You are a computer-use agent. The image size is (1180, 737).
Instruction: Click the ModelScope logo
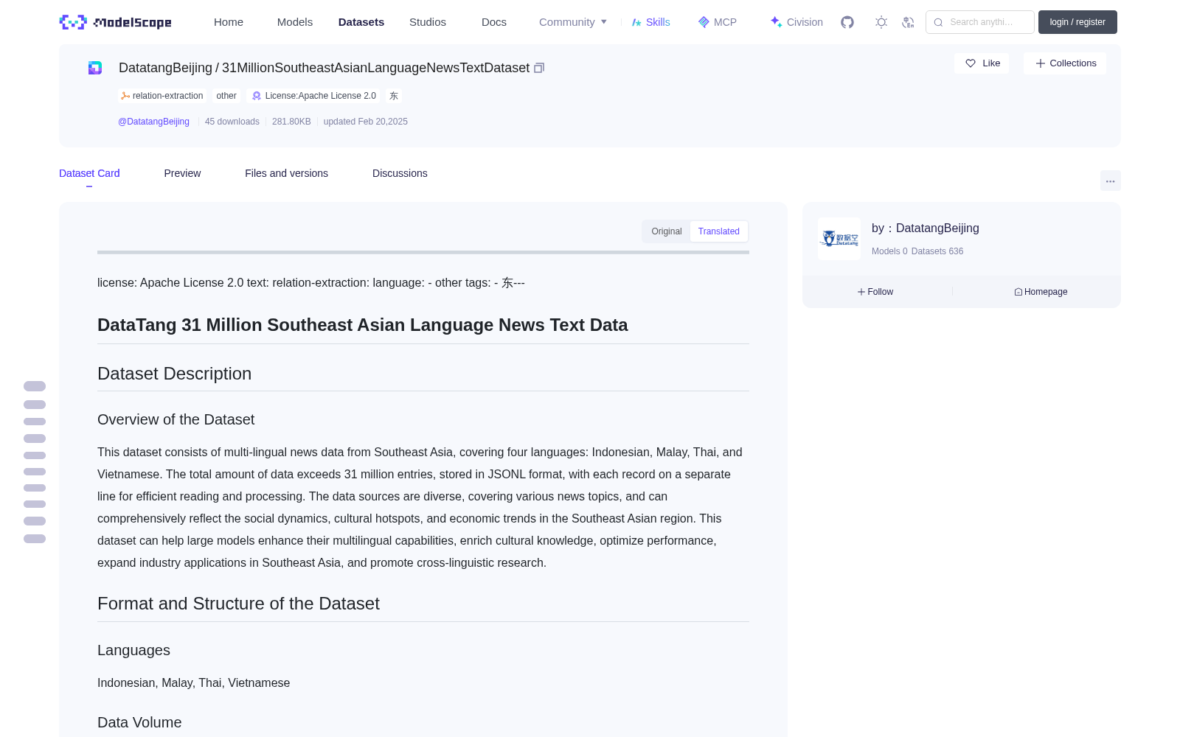pyautogui.click(x=116, y=22)
